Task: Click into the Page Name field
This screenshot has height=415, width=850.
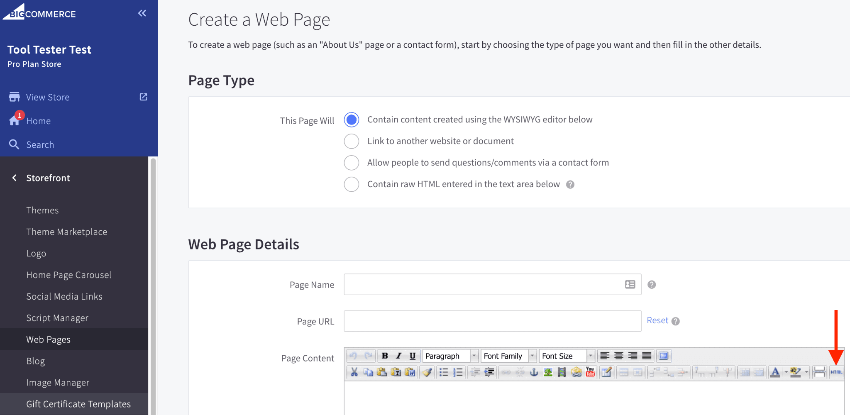Action: 493,284
